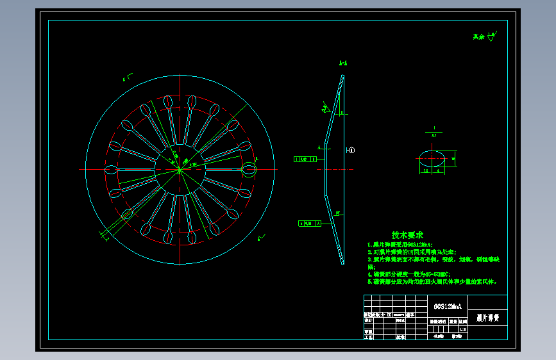Click the 15° angle dimension on section view
Screen dimensions: 556x360
337,213
